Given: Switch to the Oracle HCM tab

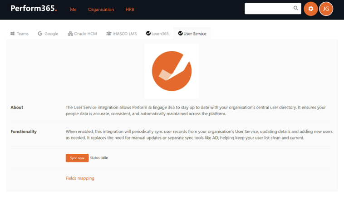Looking at the screenshot, I should point(82,34).
